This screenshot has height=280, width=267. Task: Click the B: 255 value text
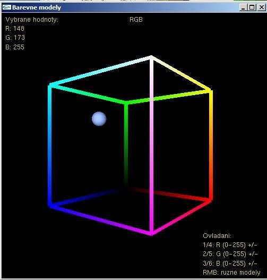point(15,47)
